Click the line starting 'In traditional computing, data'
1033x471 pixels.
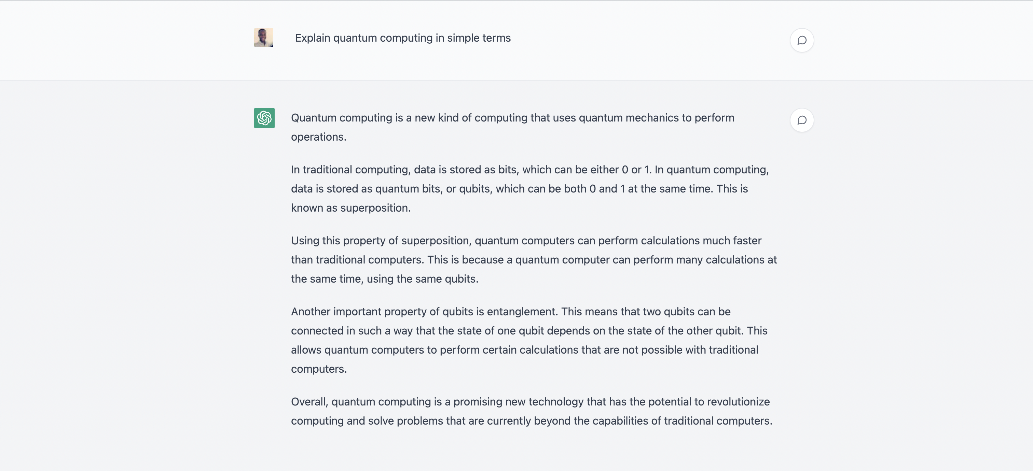(x=530, y=170)
